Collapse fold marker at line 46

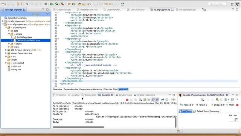pos(58,39)
